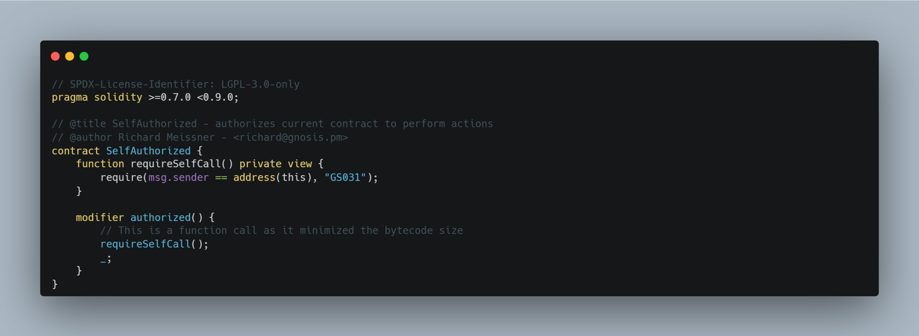Image resolution: width=919 pixels, height=336 pixels.
Task: Click the @title tag in the comment
Action: (x=88, y=124)
